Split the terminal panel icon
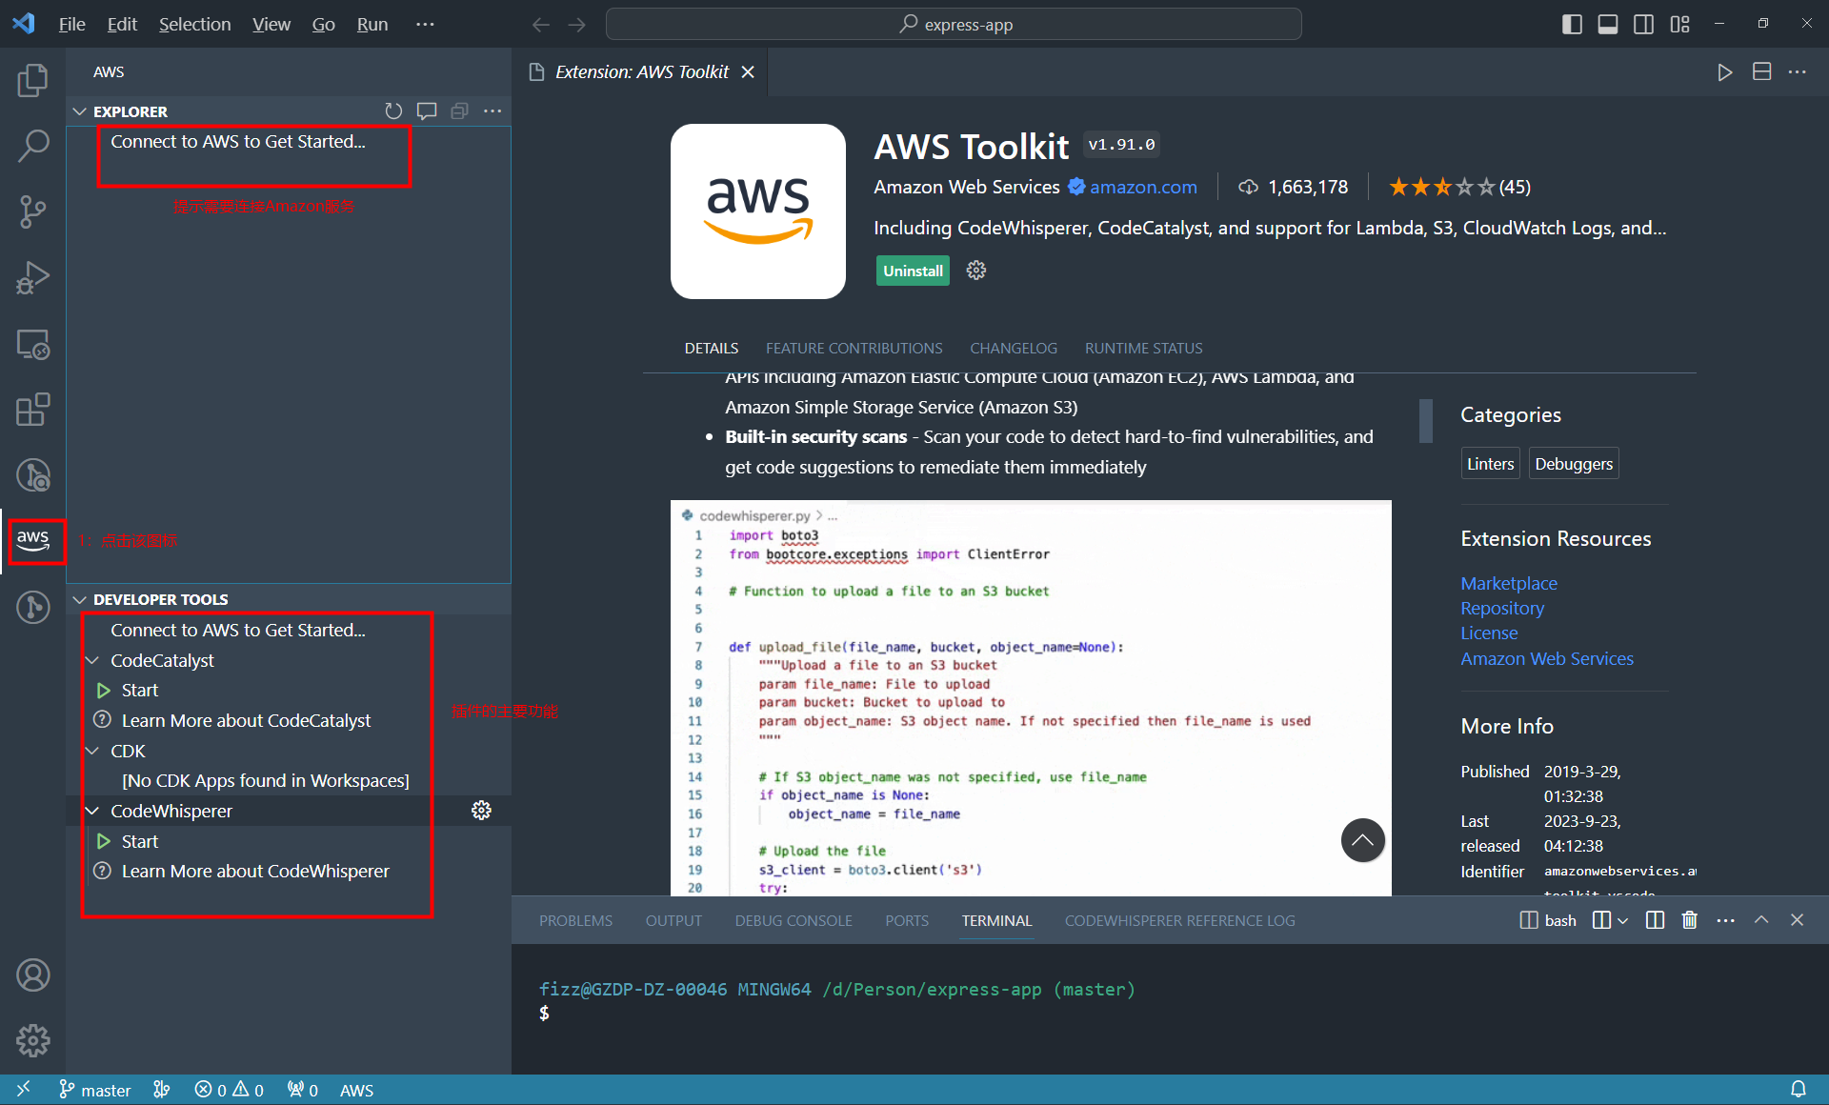1829x1105 pixels. tap(1656, 920)
